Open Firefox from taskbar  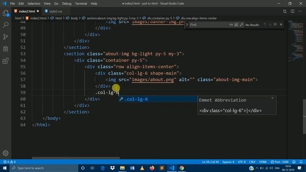pyautogui.click(x=152, y=168)
